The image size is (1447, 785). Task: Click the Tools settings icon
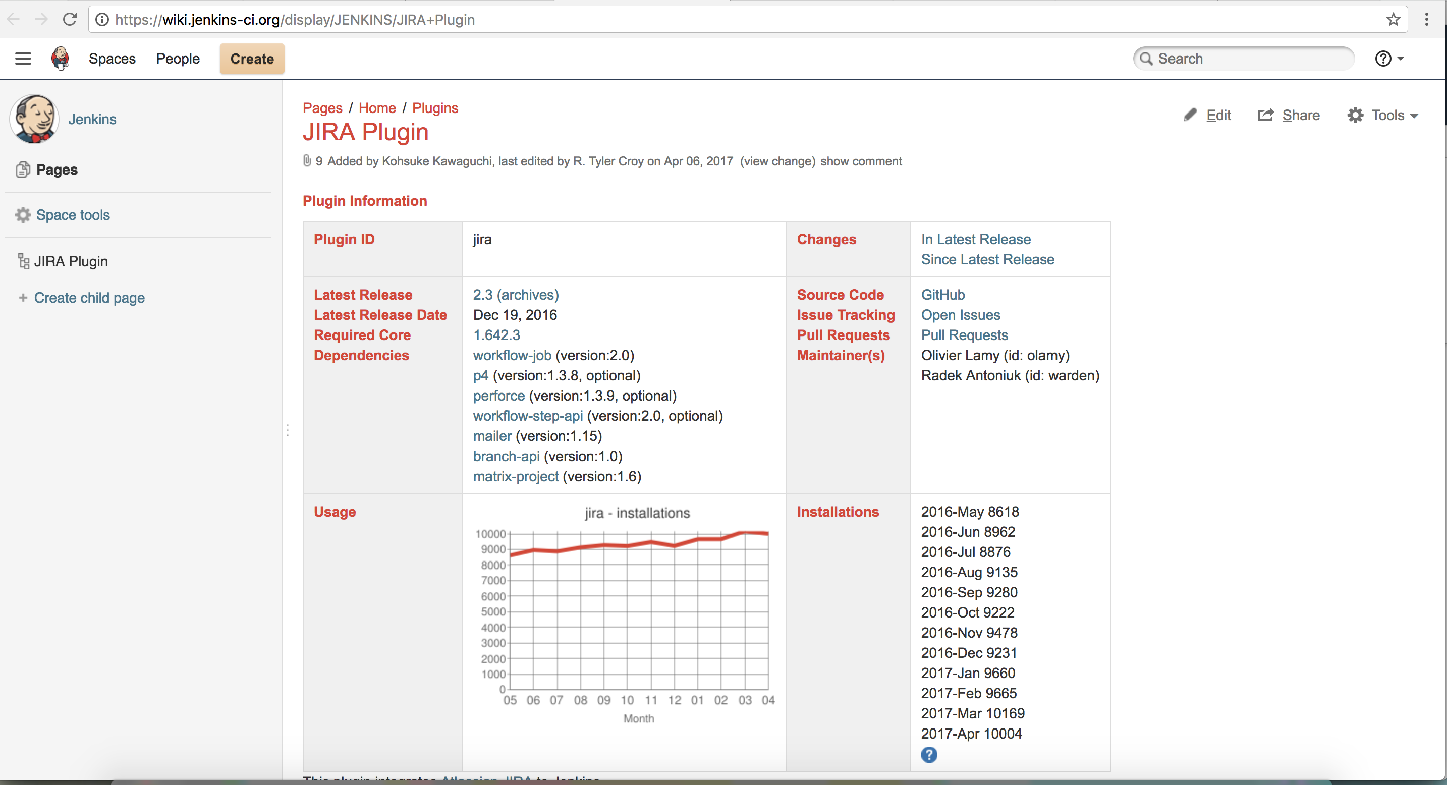tap(1355, 115)
